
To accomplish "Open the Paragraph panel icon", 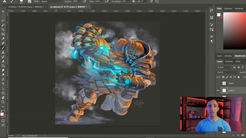I will point(212,41).
